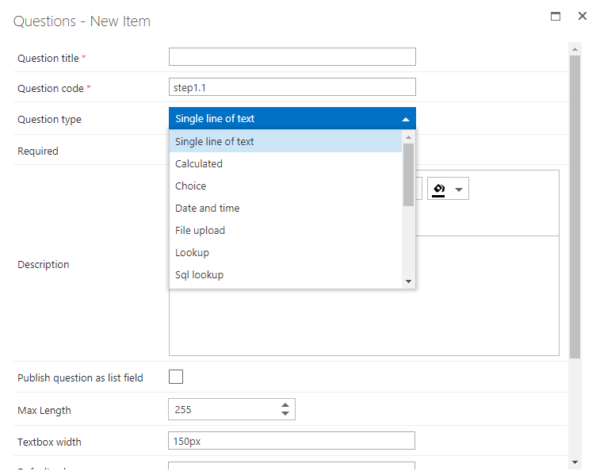The width and height of the screenshot is (596, 475).
Task: Click the Max Length label
Action: (x=44, y=410)
